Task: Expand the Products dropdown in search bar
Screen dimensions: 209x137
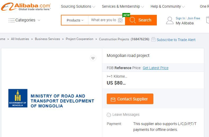Action: tap(75, 20)
